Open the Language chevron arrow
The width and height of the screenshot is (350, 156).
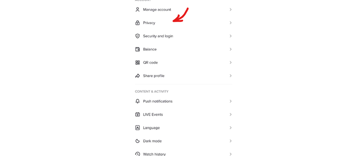230,128
